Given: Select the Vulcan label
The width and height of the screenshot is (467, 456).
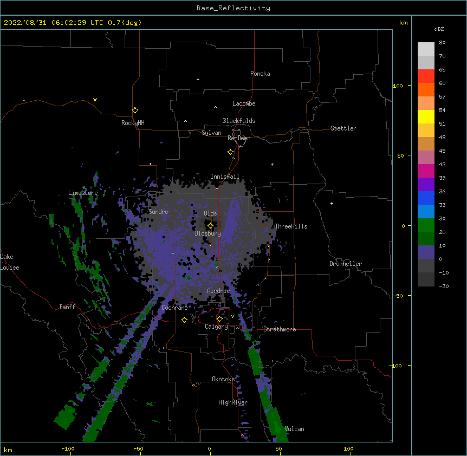Looking at the screenshot, I should [x=294, y=429].
